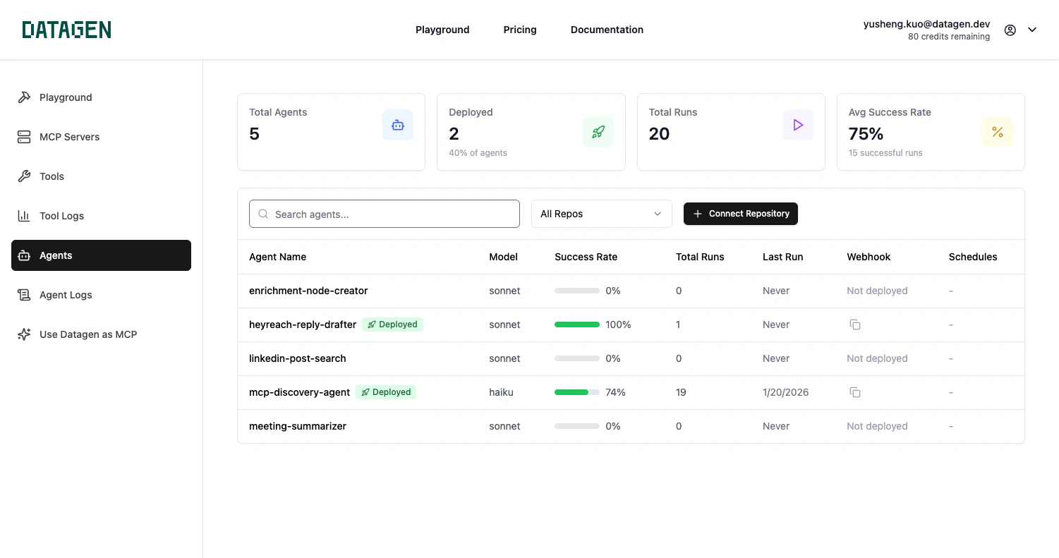This screenshot has height=558, width=1059.
Task: Go to Tools in the sidebar
Action: click(x=101, y=176)
